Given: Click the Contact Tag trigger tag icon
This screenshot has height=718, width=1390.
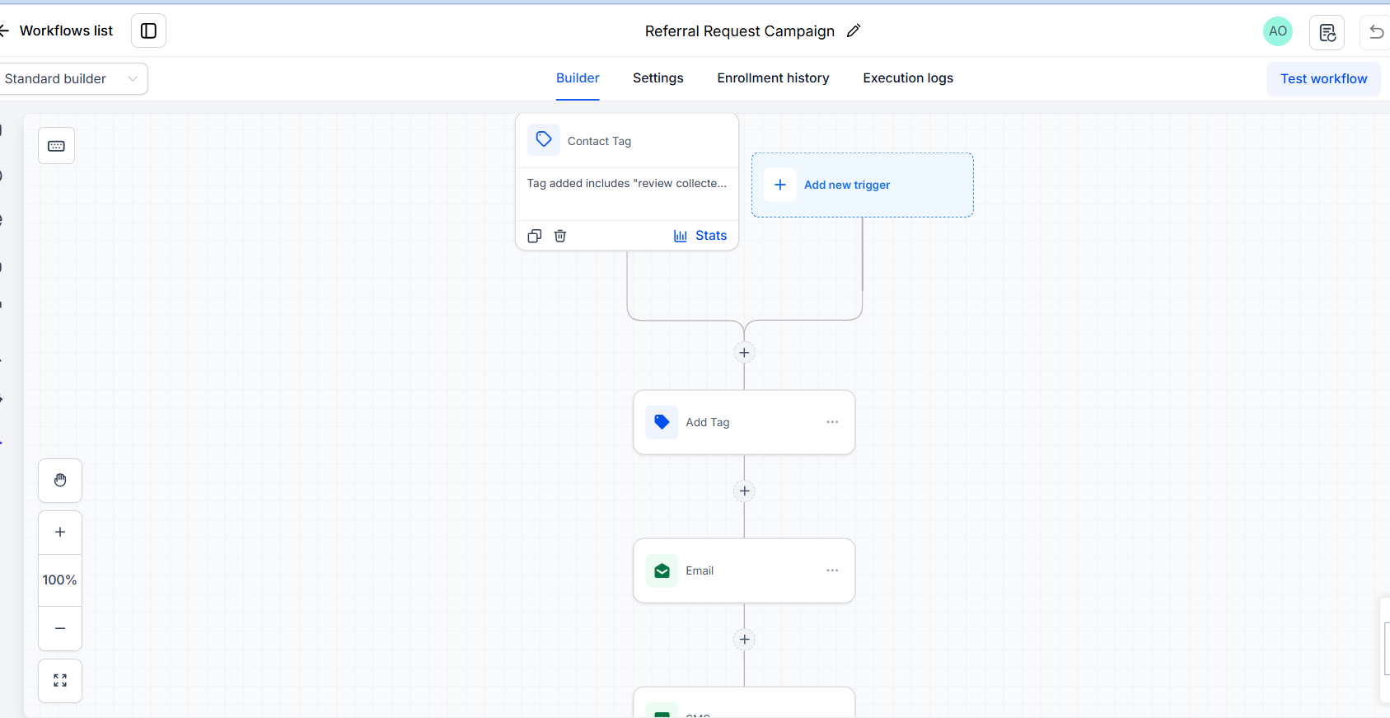Looking at the screenshot, I should tap(544, 140).
